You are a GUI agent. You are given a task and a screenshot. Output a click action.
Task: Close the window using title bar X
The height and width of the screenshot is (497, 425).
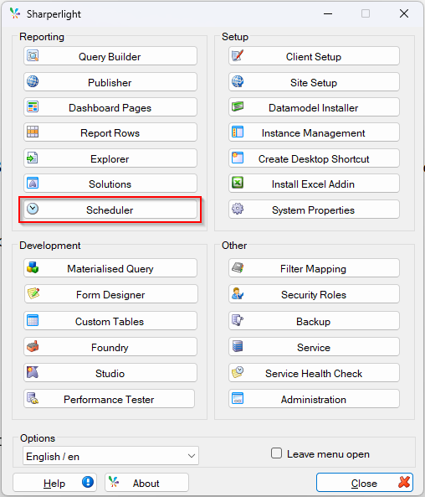404,13
